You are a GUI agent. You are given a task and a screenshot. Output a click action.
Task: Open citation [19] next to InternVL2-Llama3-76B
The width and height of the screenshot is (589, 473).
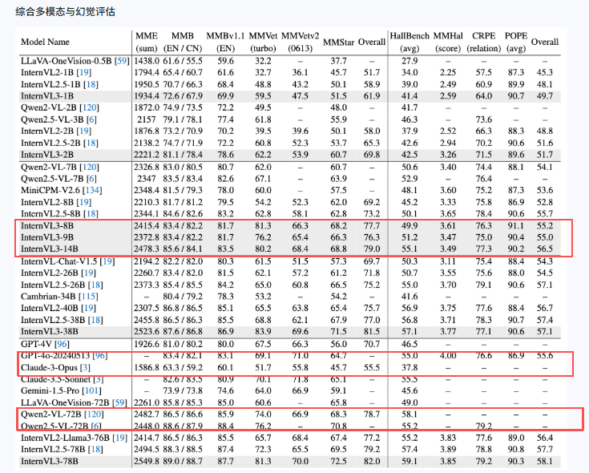[120, 438]
